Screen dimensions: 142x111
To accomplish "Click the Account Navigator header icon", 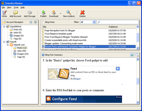I will 4,22.
